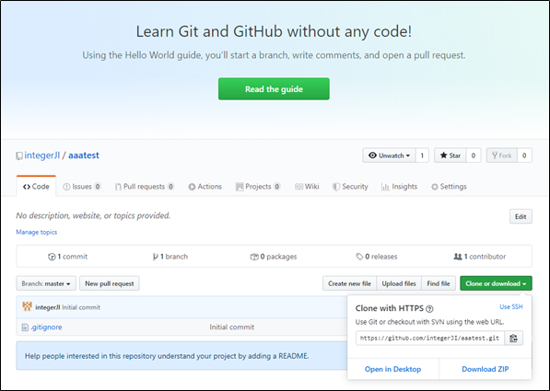
Task: Click Download ZIP
Action: pyautogui.click(x=486, y=369)
